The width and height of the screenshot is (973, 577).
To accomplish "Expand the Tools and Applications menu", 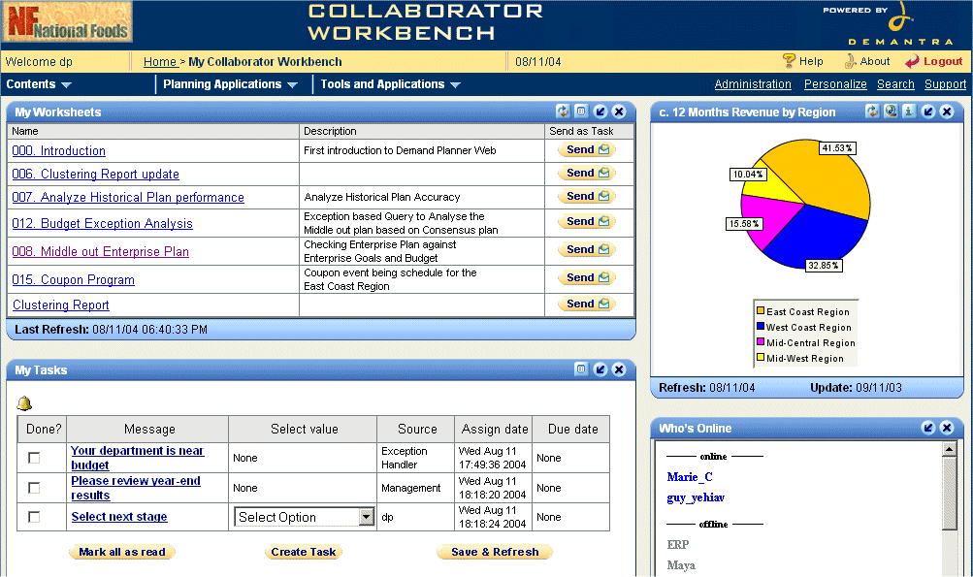I will pyautogui.click(x=390, y=84).
